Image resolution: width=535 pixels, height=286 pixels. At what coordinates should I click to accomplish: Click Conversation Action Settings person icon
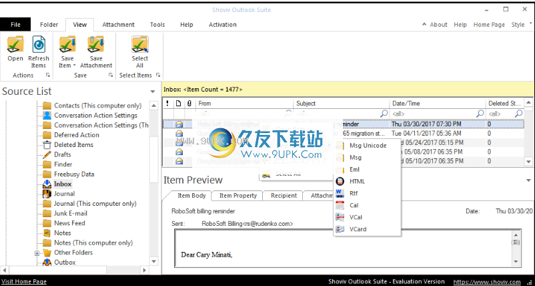47,116
